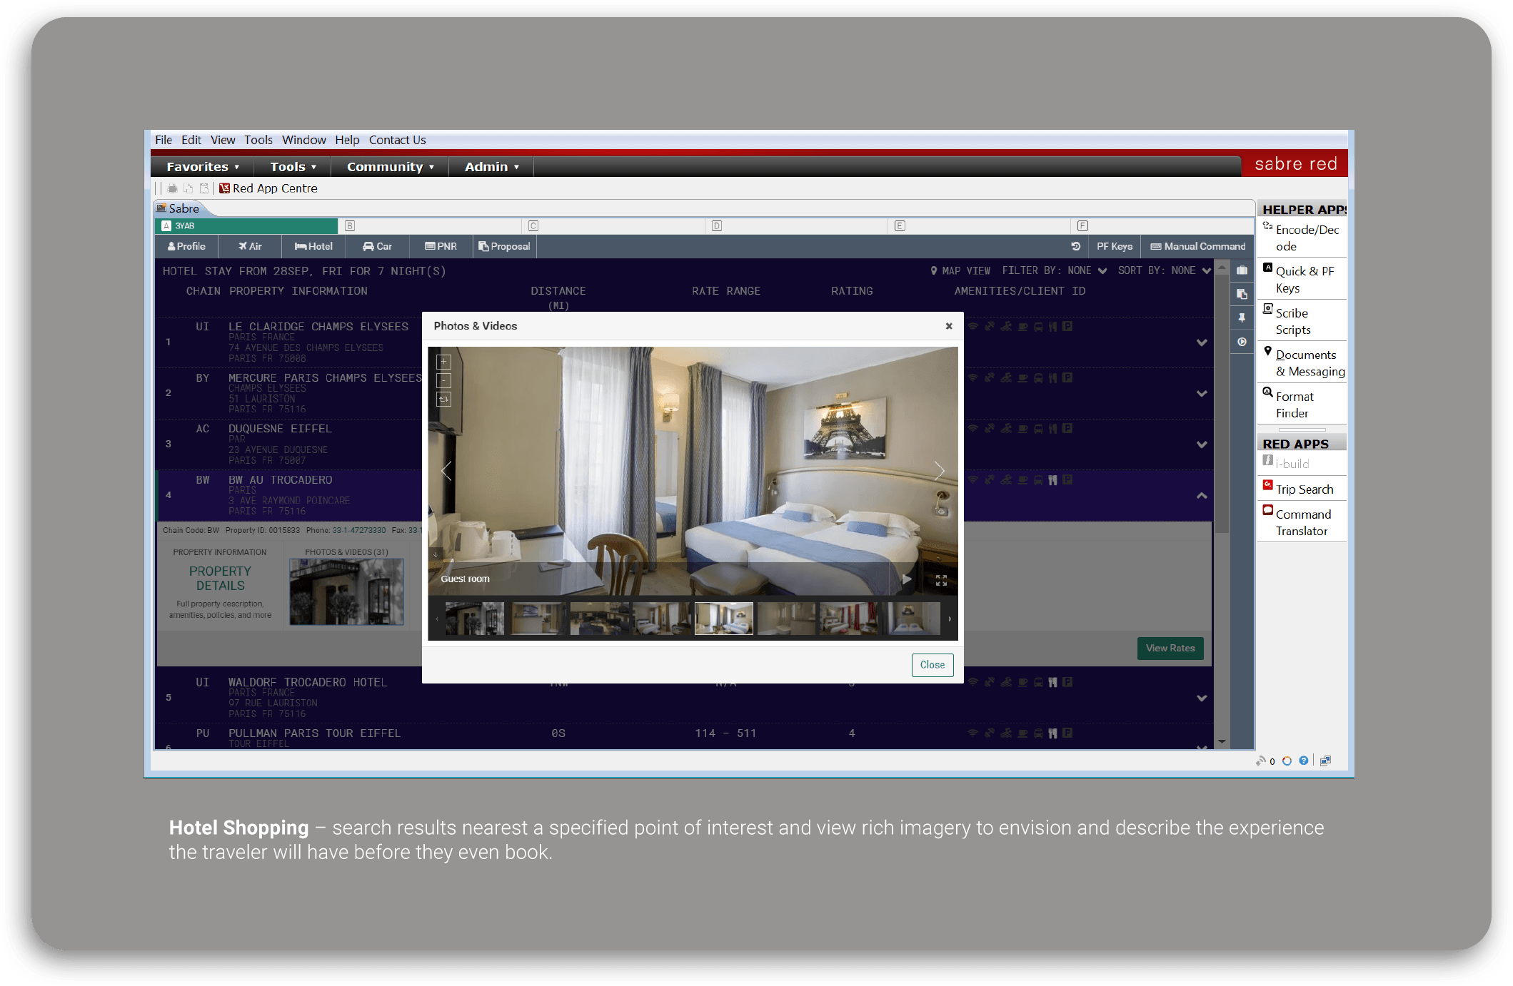Screen dimensions: 1513x986
Task: Zoom out on the hotel photo
Action: 443,380
